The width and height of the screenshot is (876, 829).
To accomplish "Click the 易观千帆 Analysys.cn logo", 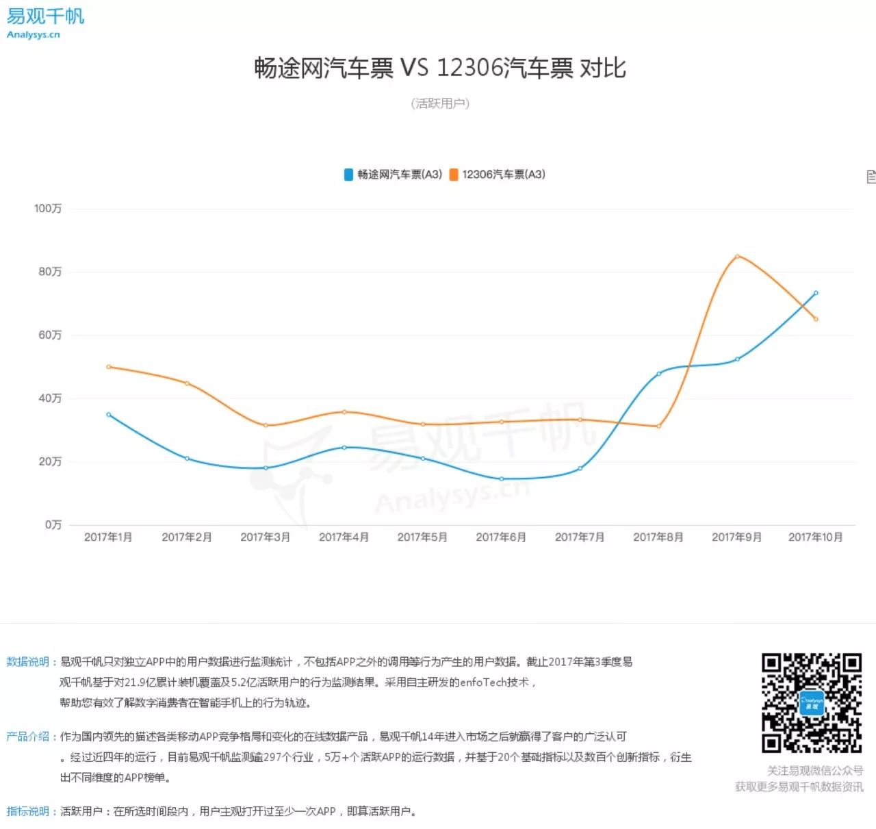I will [x=45, y=23].
